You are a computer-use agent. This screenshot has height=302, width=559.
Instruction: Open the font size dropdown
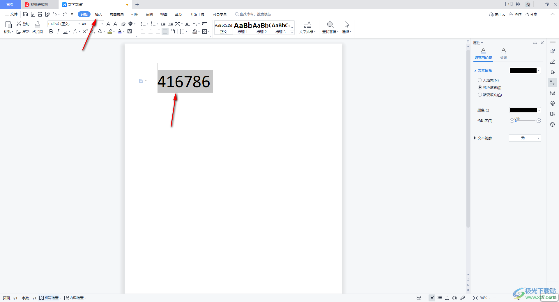click(x=102, y=24)
